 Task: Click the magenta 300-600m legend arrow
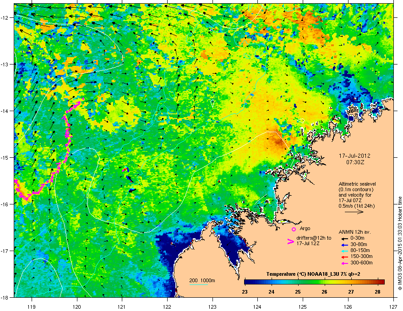(x=345, y=263)
